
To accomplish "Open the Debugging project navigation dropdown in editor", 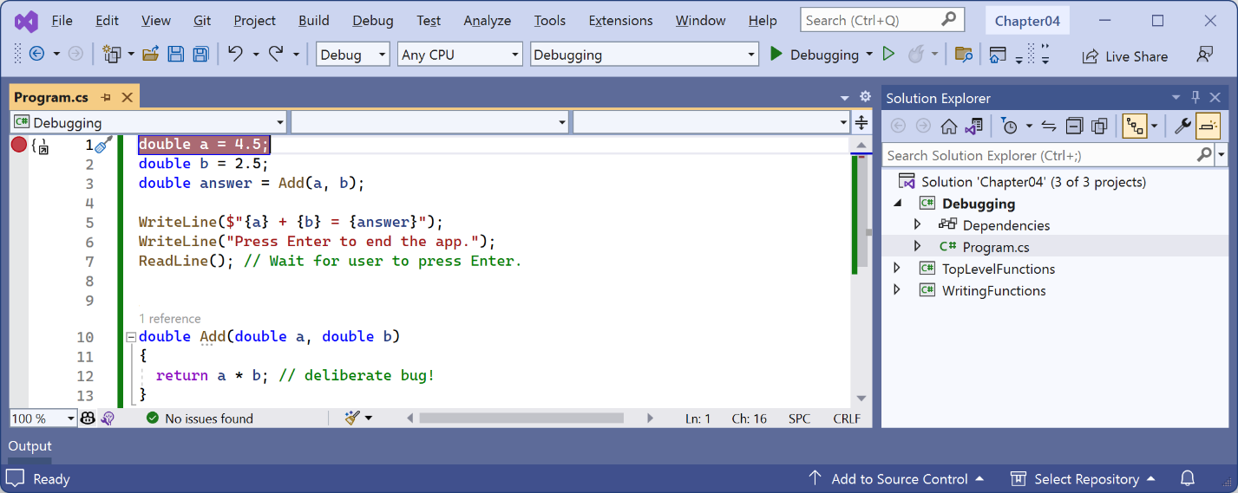I will [148, 123].
